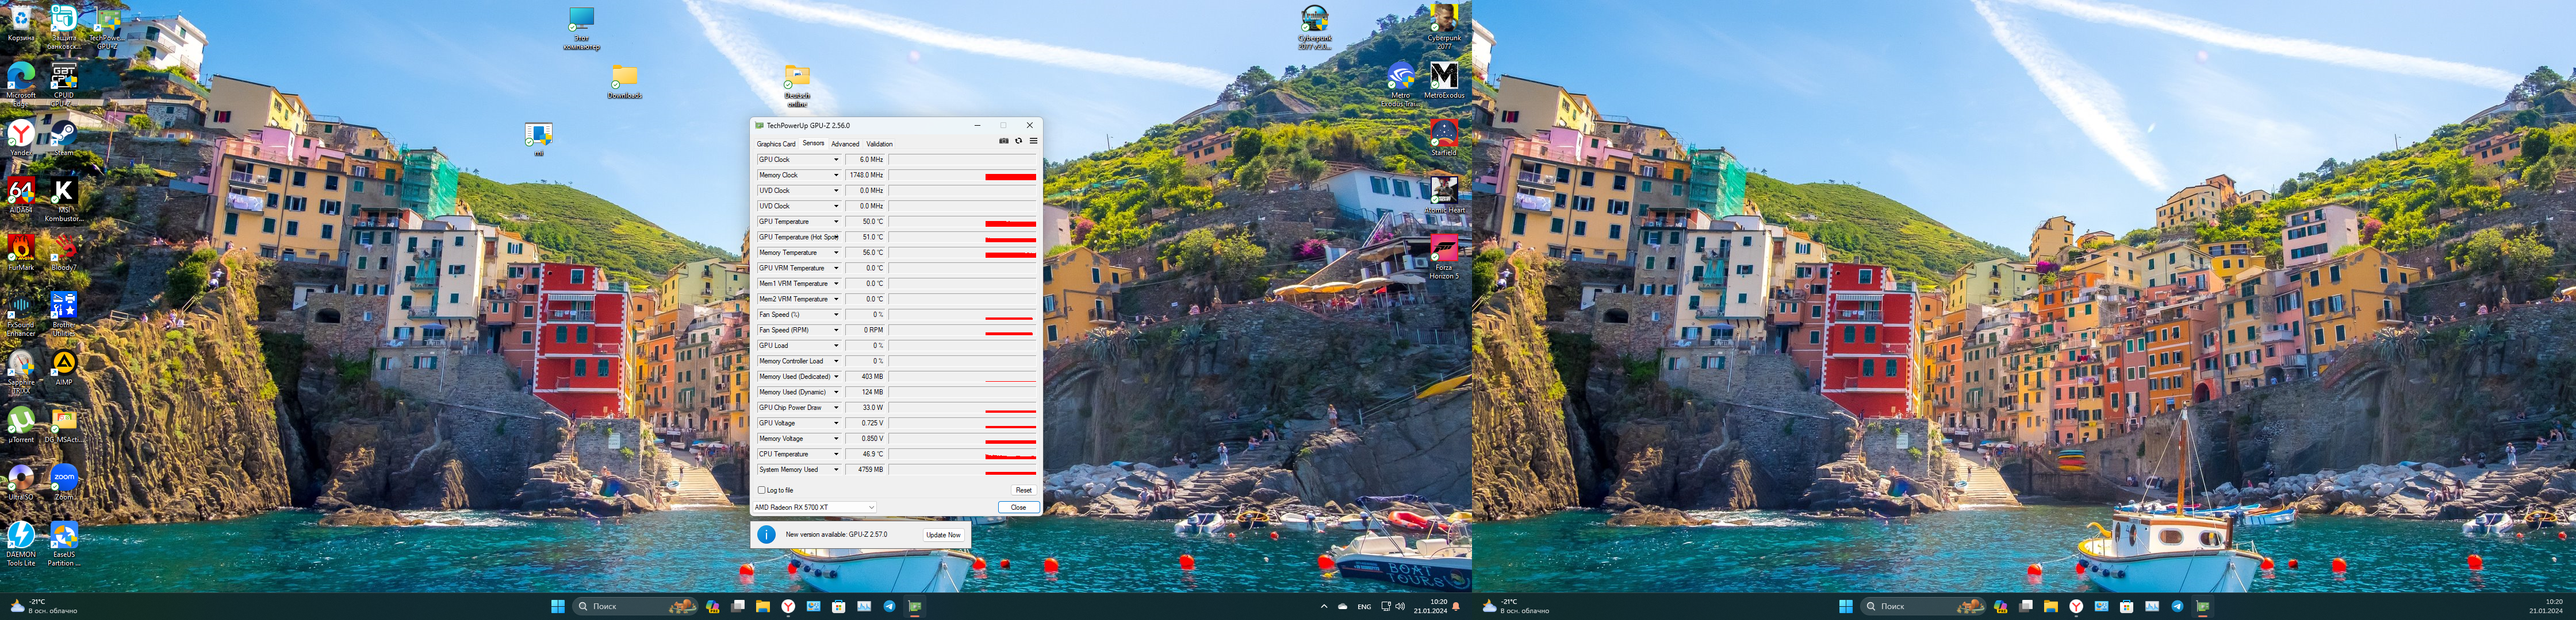The width and height of the screenshot is (2576, 620).
Task: Enable the Log to file checkbox
Action: [x=762, y=490]
